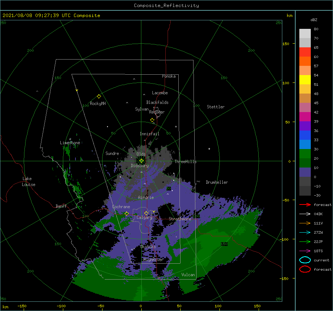
Task: Select the white 04DK arrow symbol
Action: click(x=305, y=214)
